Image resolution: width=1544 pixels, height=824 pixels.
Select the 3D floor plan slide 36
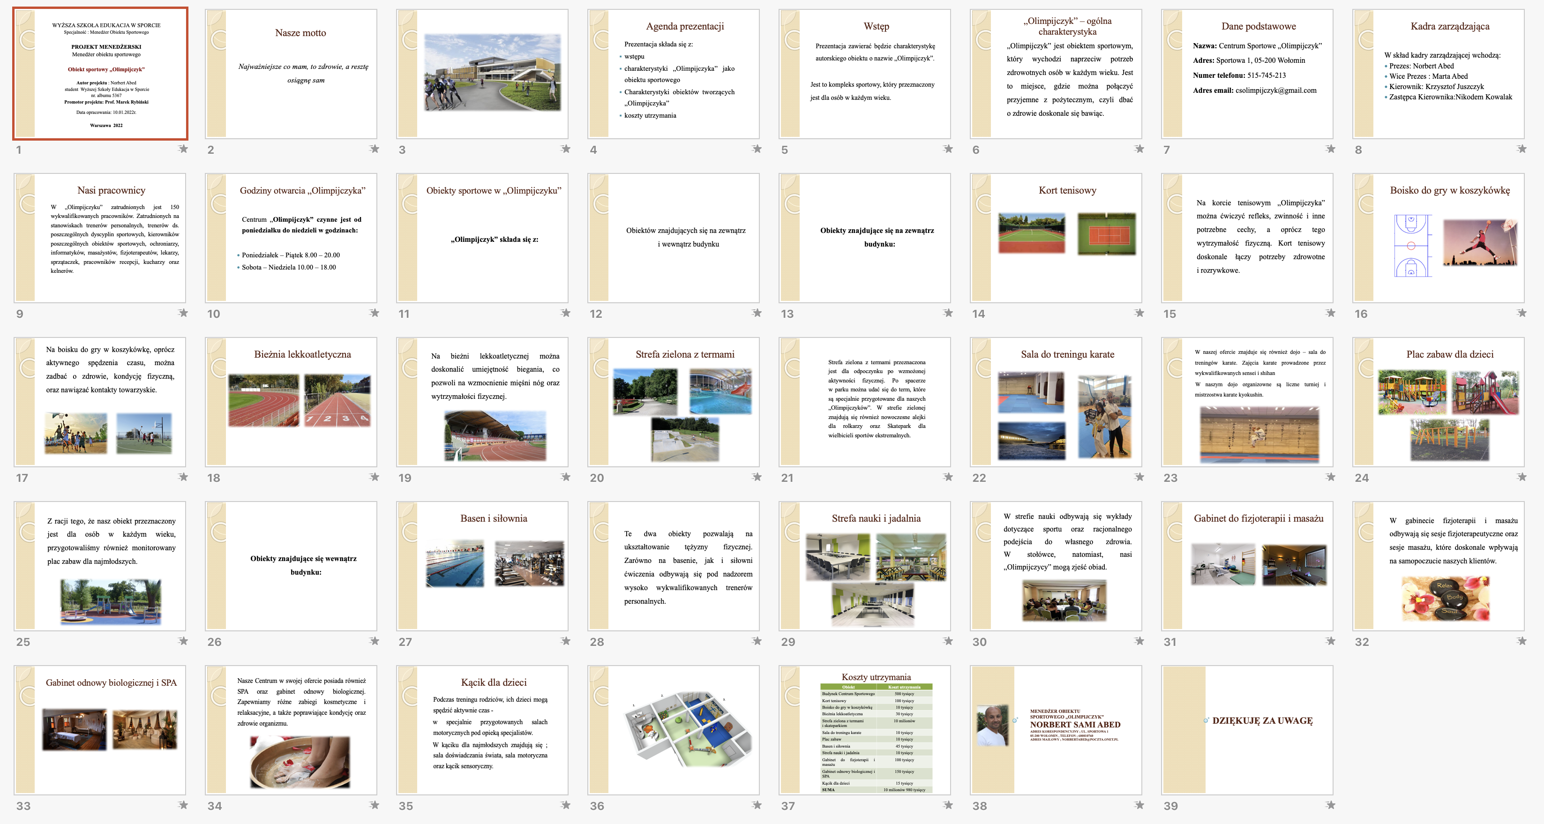pyautogui.click(x=674, y=730)
